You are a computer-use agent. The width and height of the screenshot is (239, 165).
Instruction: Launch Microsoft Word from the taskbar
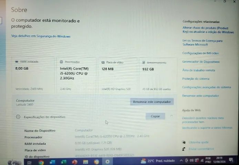point(52,162)
